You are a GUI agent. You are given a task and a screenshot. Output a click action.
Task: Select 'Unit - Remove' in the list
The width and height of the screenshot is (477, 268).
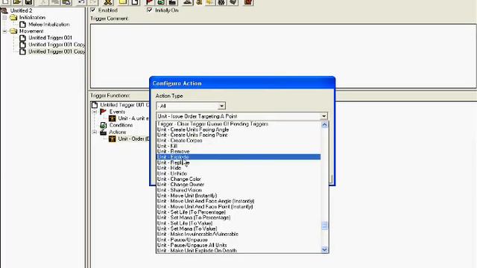[x=238, y=151]
